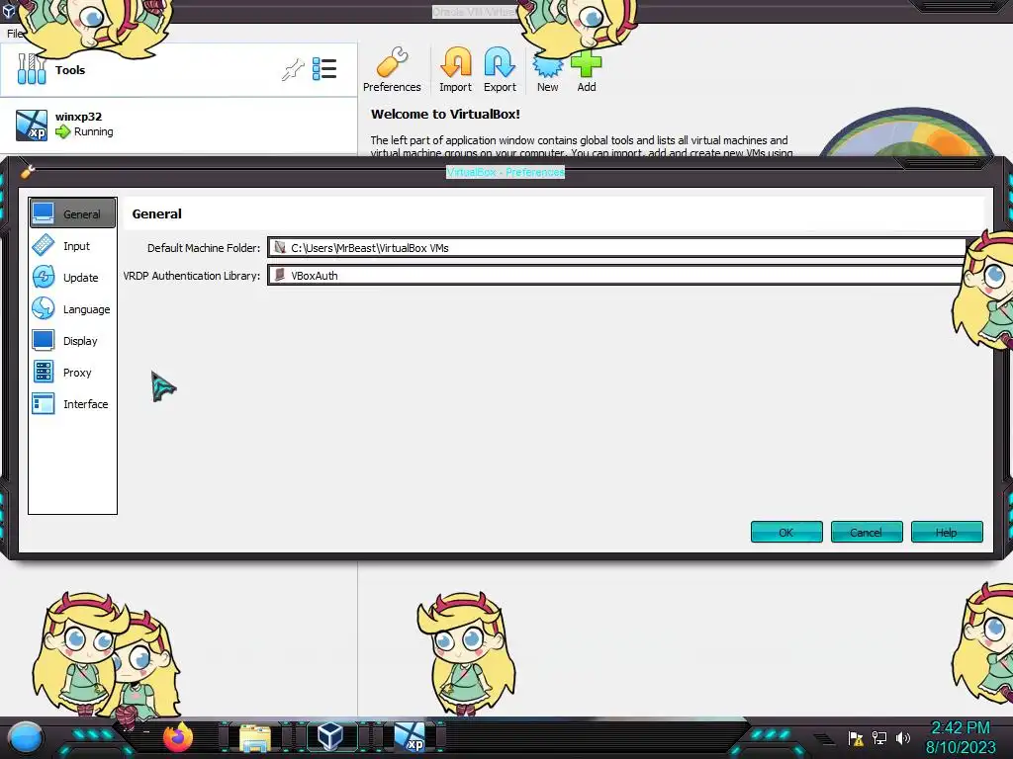Select the winxp32 virtual machine
Image resolution: width=1013 pixels, height=759 pixels.
tap(178, 124)
